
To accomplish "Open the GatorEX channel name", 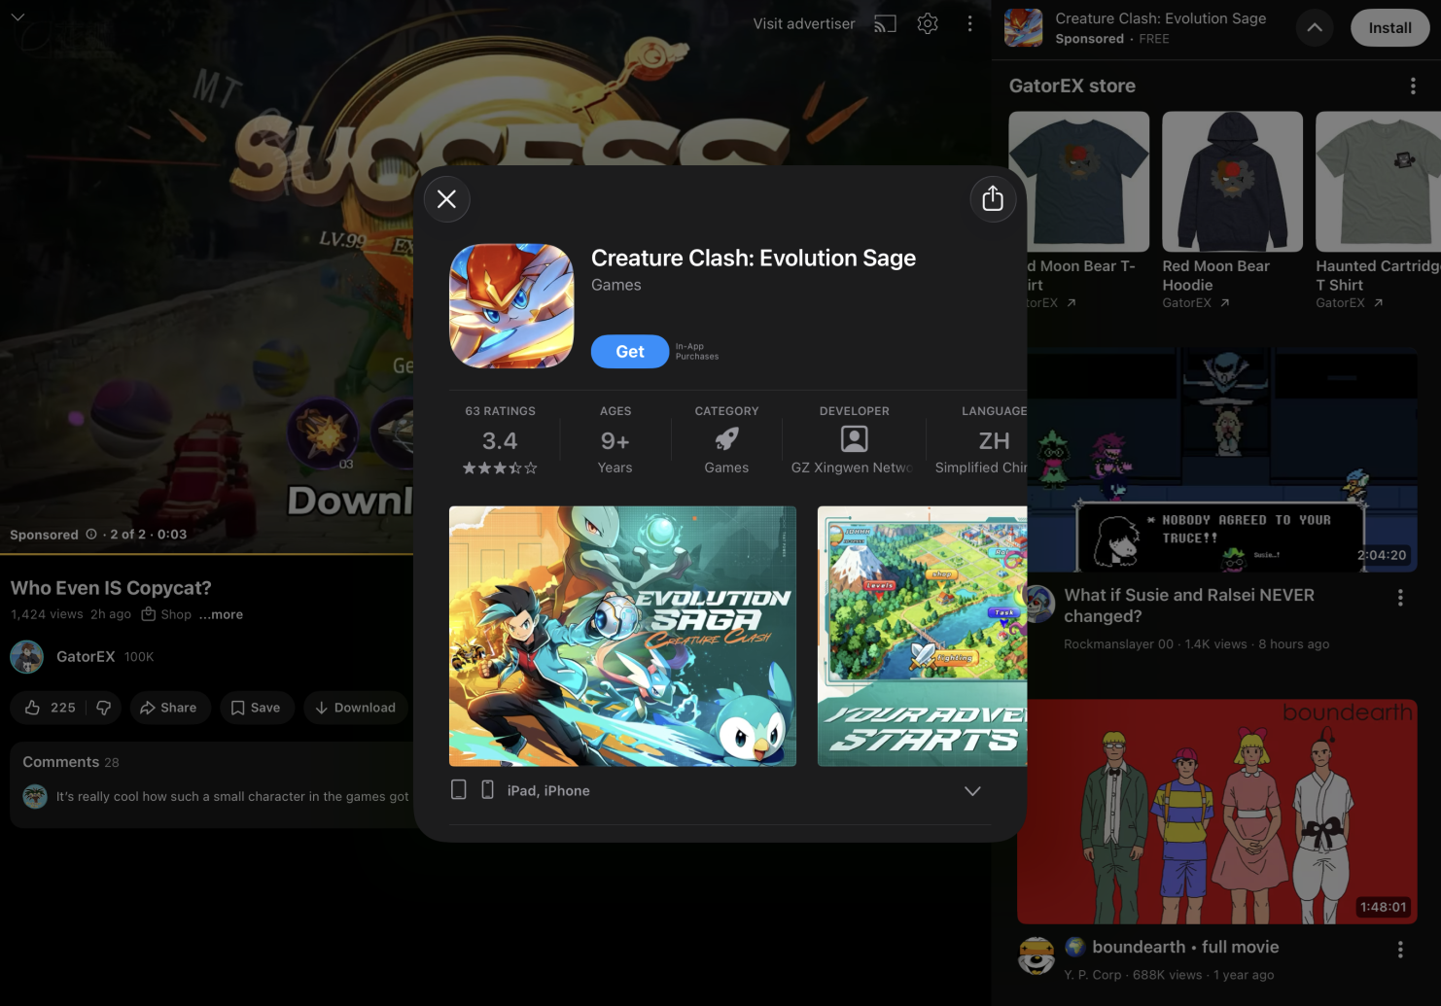I will (x=86, y=657).
